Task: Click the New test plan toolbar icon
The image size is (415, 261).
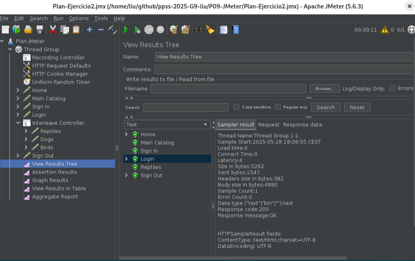Action: coord(5,30)
